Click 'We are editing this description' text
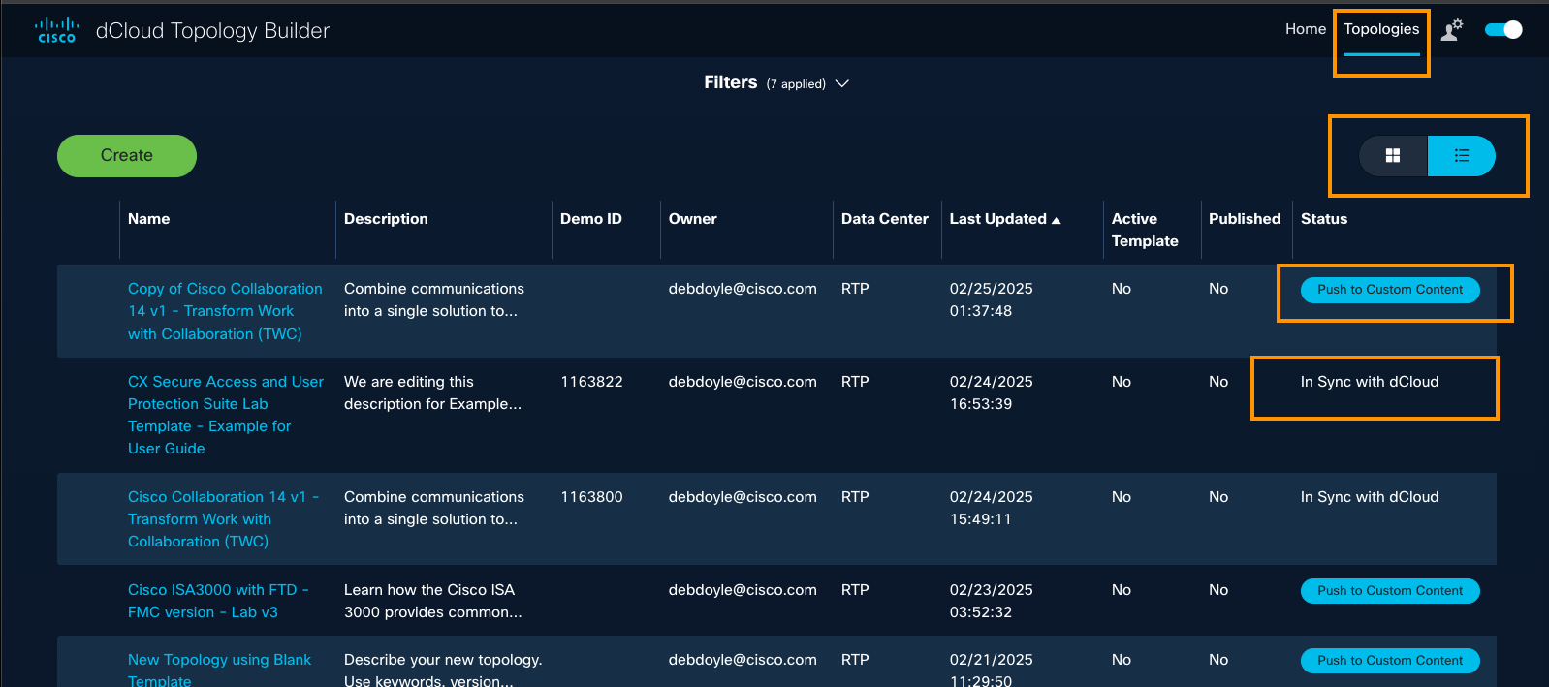The width and height of the screenshot is (1549, 687). [x=432, y=392]
